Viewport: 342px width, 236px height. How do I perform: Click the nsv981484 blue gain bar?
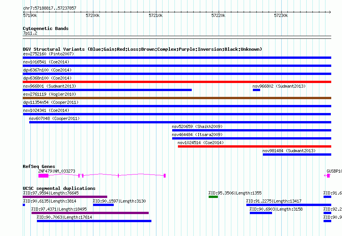297,155
